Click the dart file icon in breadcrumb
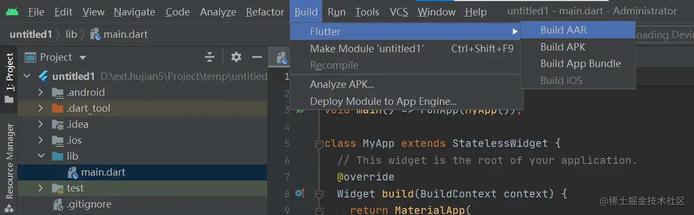This screenshot has height=215, width=694. click(x=95, y=35)
